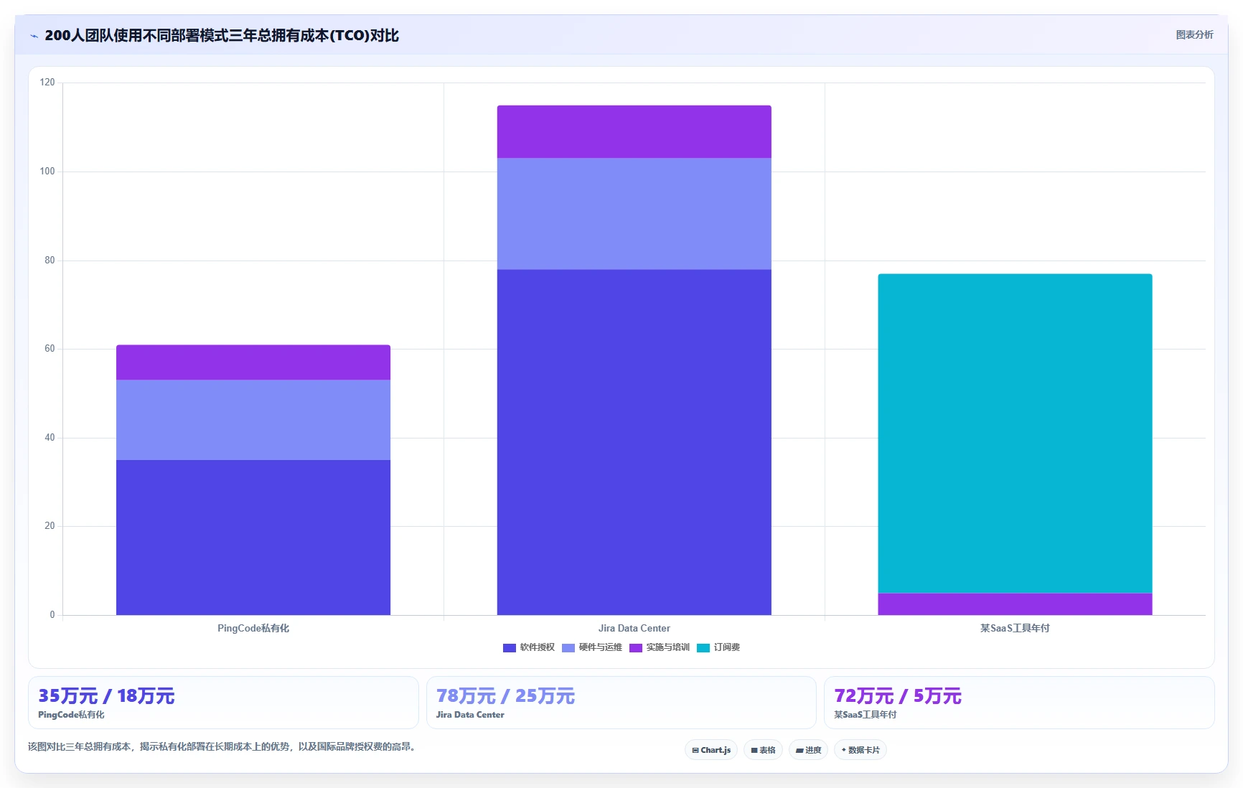Toggle the 订阅费 legend item
This screenshot has height=788, width=1243.
718,647
